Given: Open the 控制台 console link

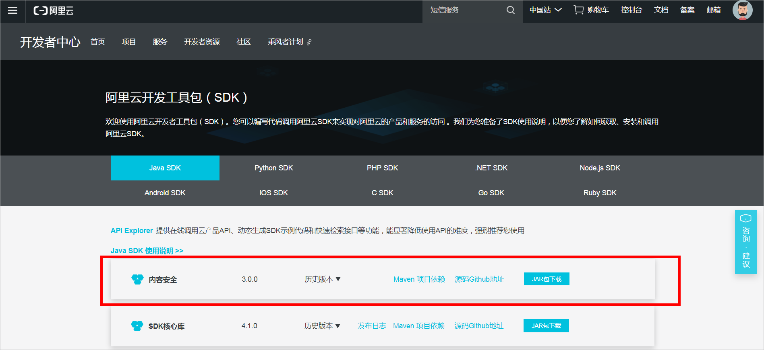Looking at the screenshot, I should point(631,10).
